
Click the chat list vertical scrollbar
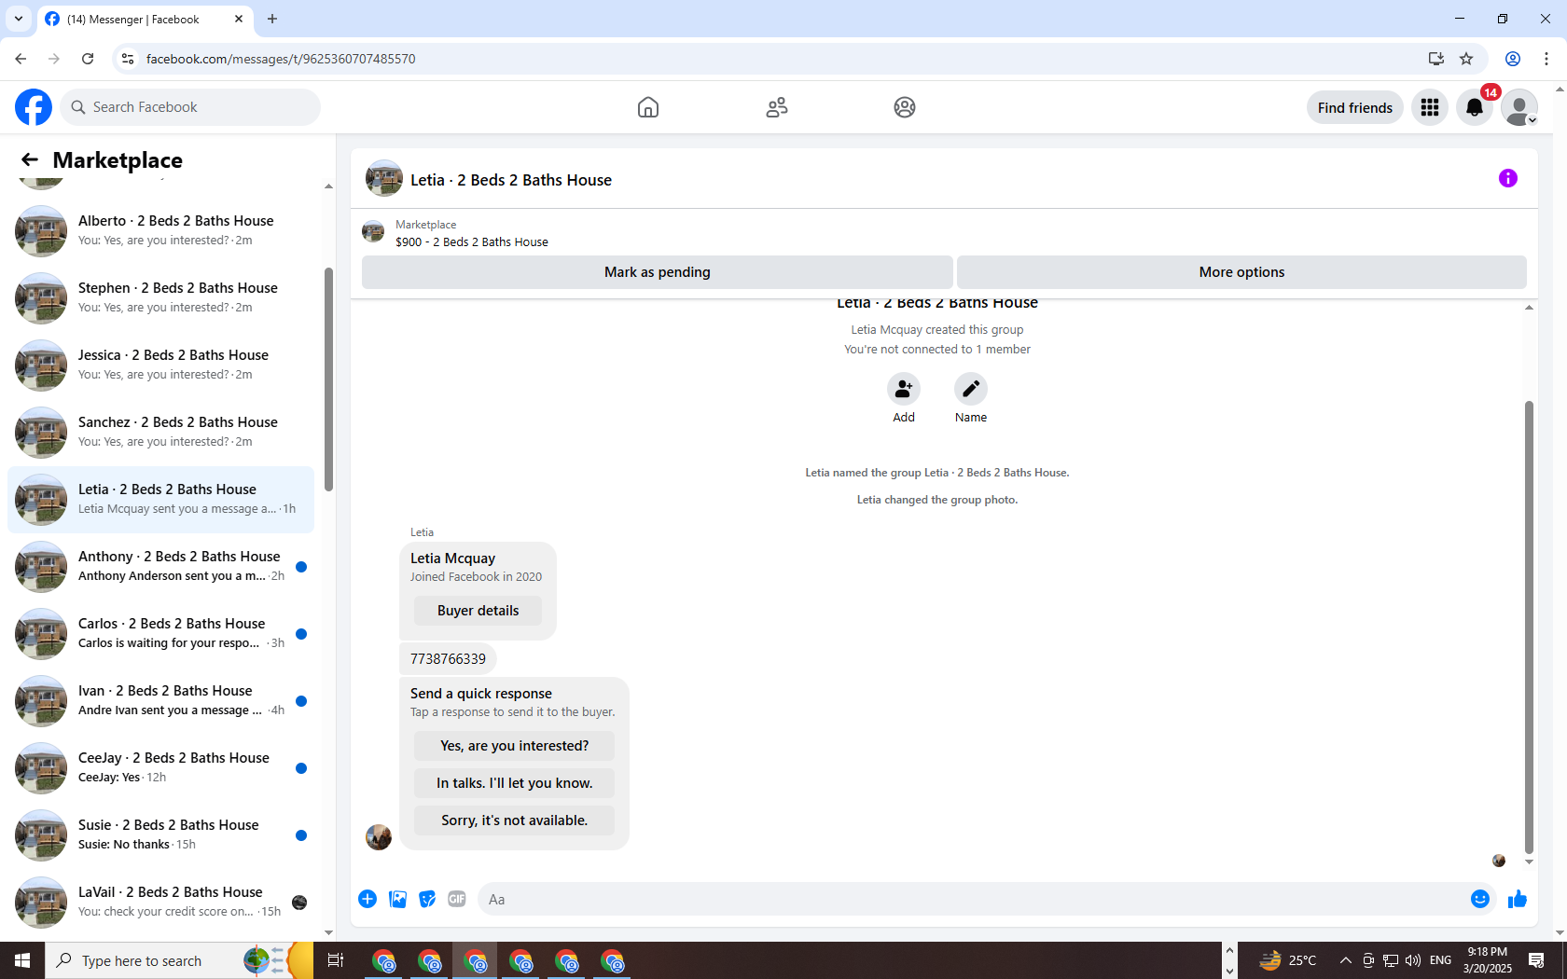tap(328, 379)
